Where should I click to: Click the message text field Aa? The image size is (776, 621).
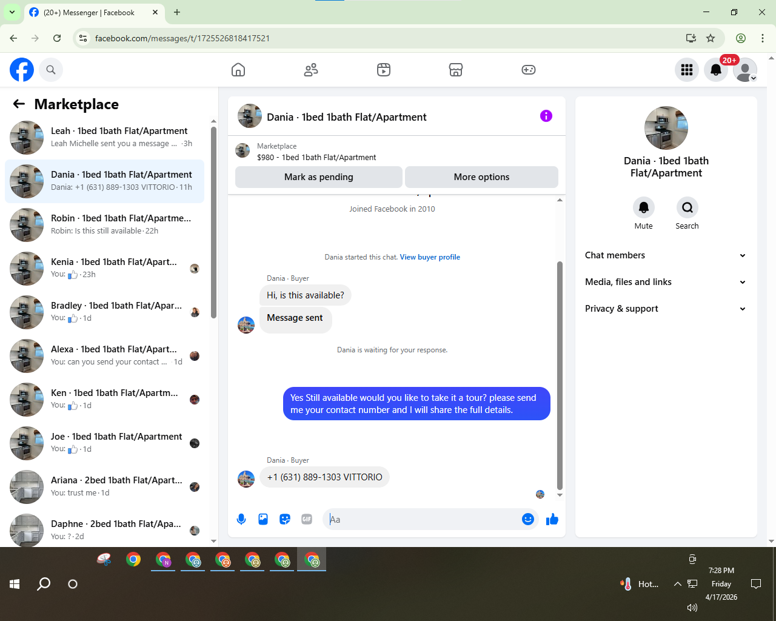423,519
